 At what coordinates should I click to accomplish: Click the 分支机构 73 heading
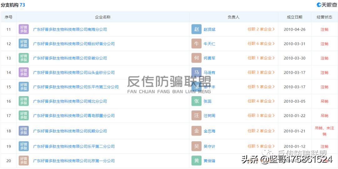pyautogui.click(x=13, y=5)
